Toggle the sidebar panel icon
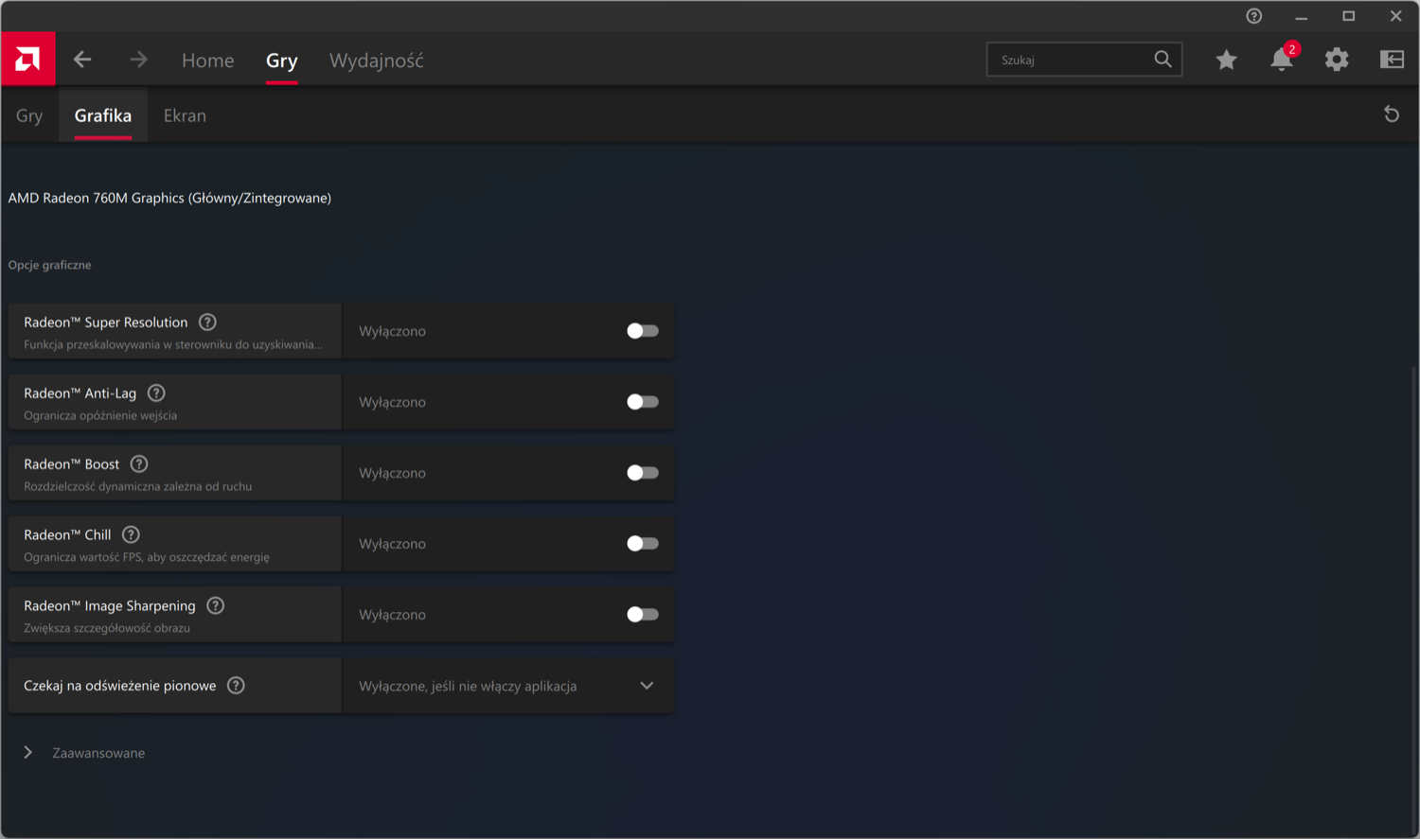This screenshot has width=1420, height=839. coord(1392,60)
